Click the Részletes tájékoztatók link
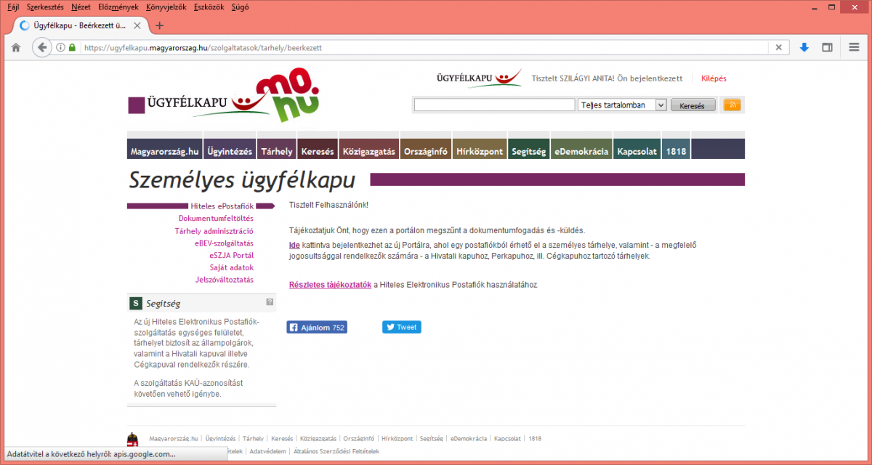 pyautogui.click(x=330, y=285)
